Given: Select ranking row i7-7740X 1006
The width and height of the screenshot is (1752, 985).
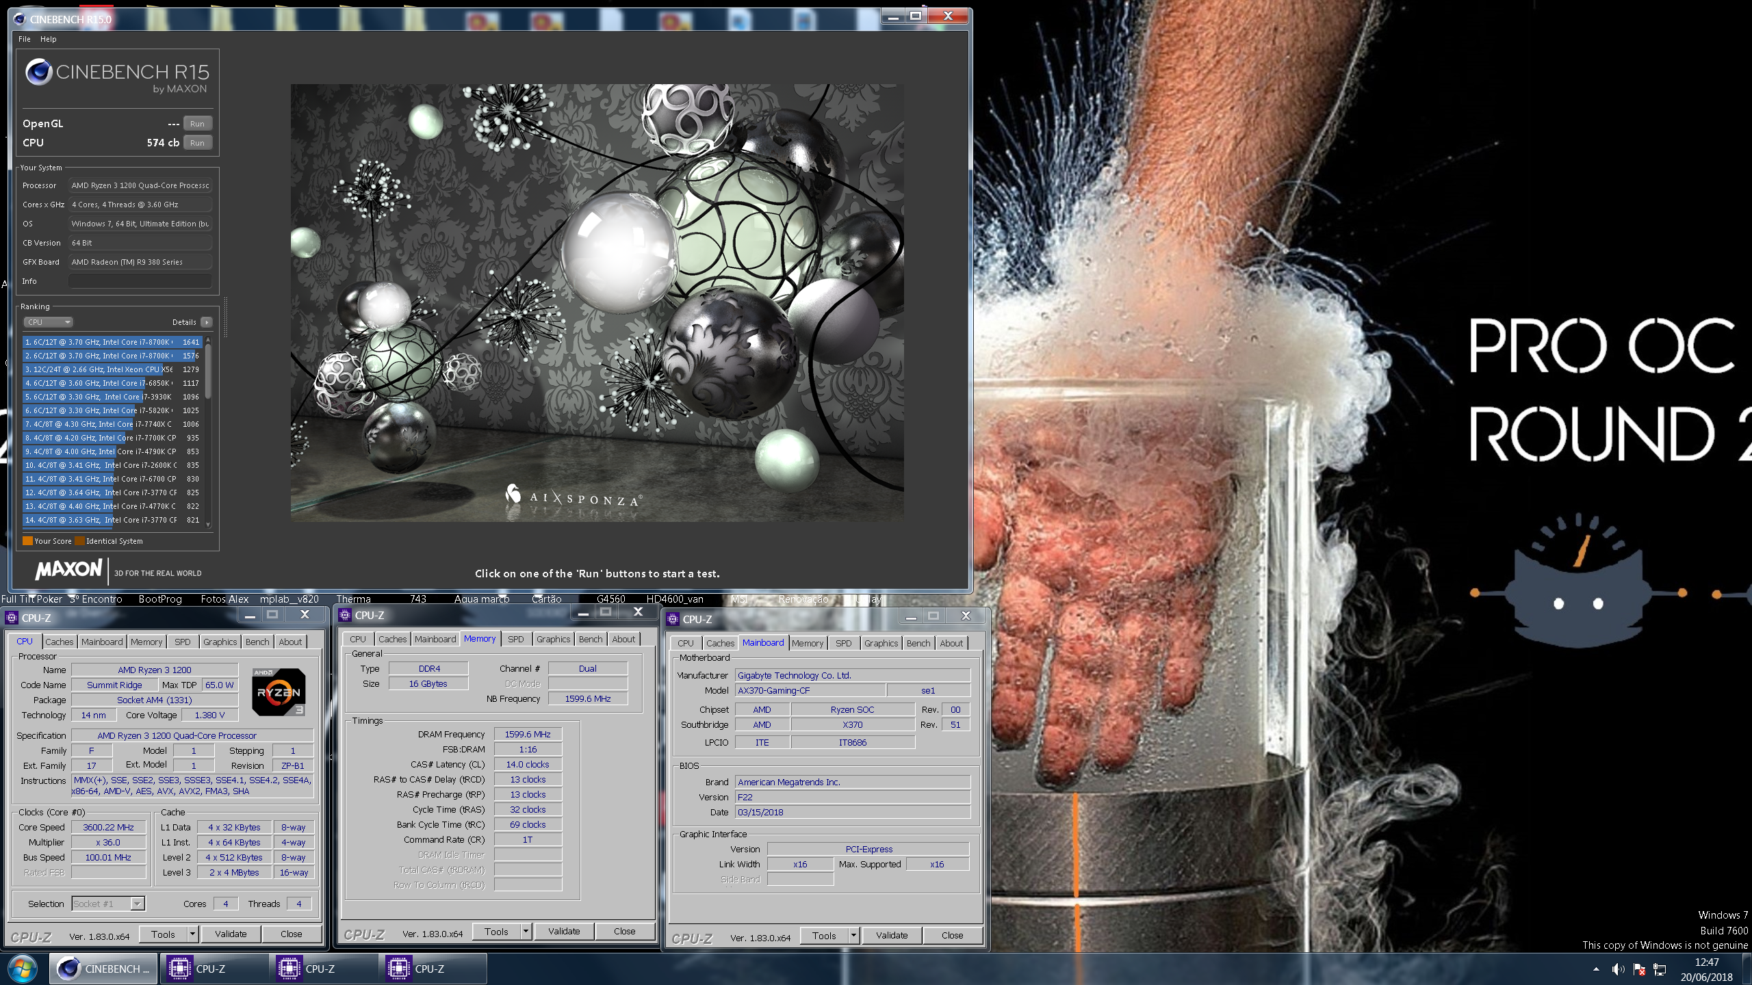Looking at the screenshot, I should (112, 424).
